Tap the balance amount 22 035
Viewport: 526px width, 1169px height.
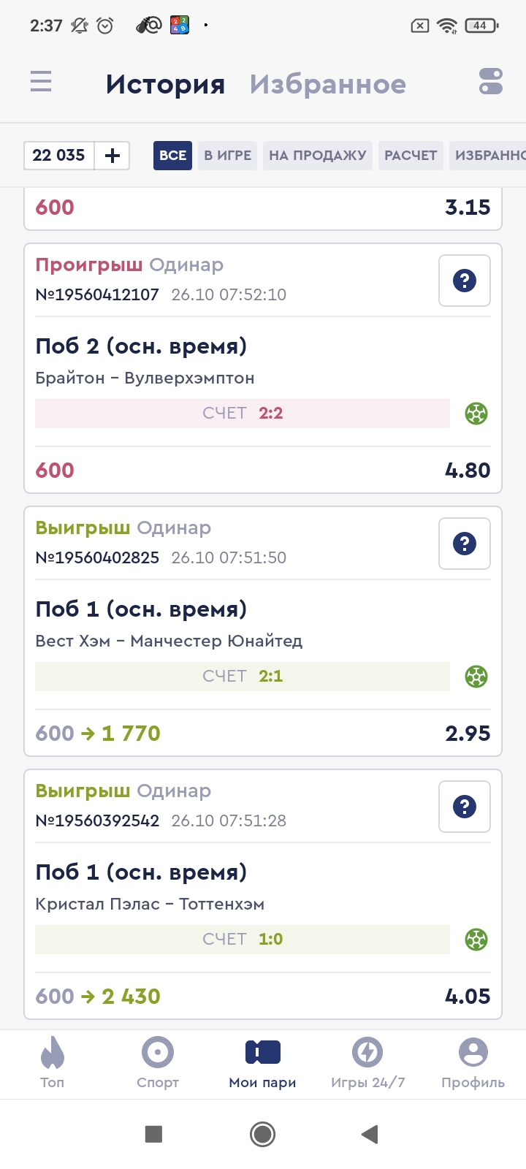point(59,156)
